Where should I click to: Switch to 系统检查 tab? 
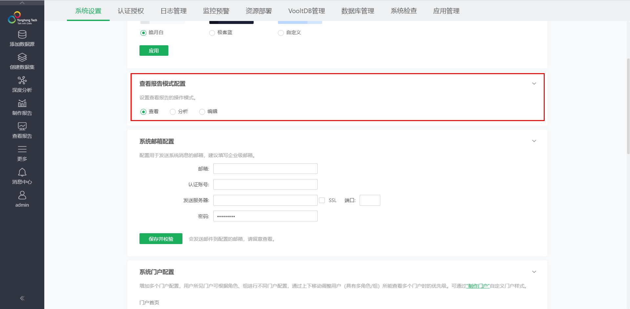point(404,11)
